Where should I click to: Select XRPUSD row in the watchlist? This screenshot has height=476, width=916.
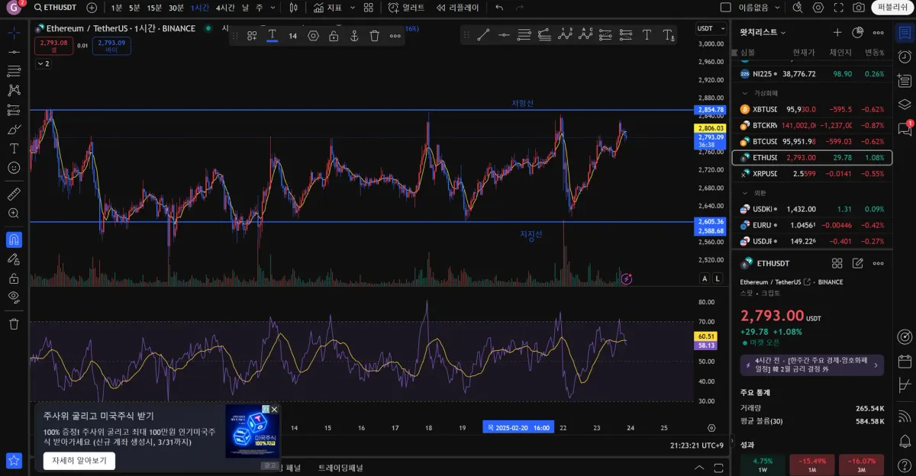click(x=811, y=174)
